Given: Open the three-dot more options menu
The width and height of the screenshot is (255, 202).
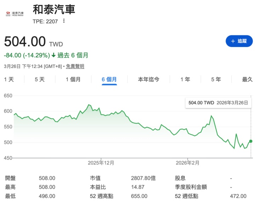Looking at the screenshot, I should tap(64, 21).
